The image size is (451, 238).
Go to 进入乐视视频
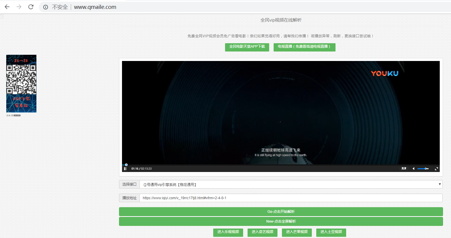pos(228,232)
